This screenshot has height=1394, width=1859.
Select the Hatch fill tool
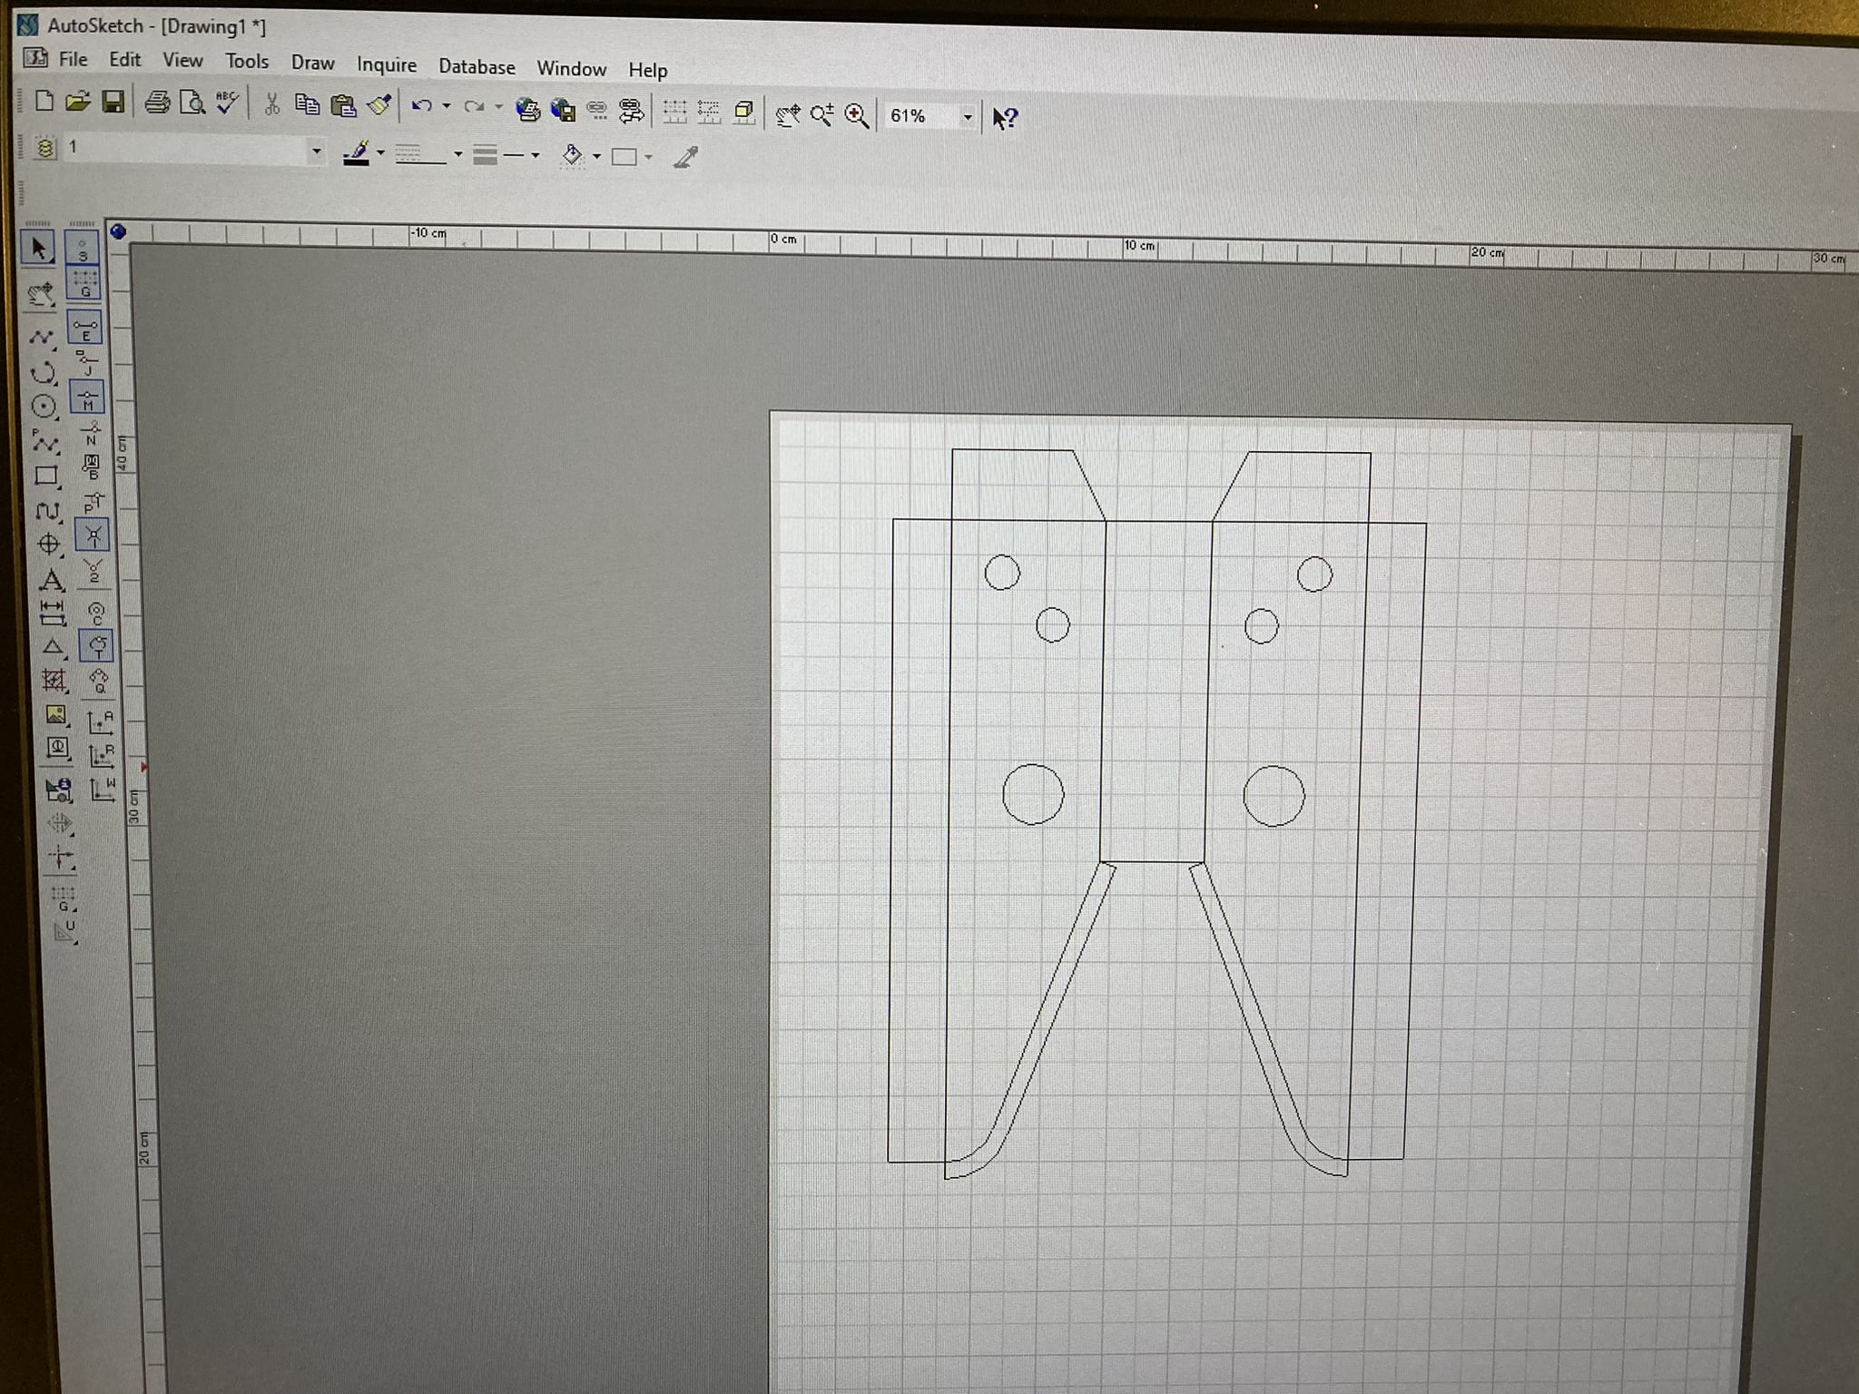54,680
